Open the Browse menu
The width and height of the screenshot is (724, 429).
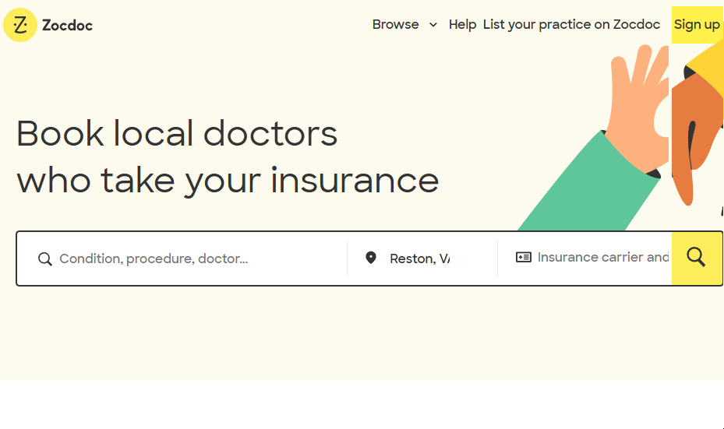coord(395,24)
